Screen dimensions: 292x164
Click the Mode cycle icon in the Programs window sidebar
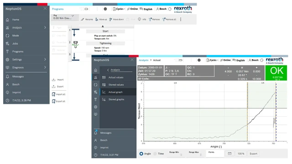pyautogui.click(x=7, y=36)
